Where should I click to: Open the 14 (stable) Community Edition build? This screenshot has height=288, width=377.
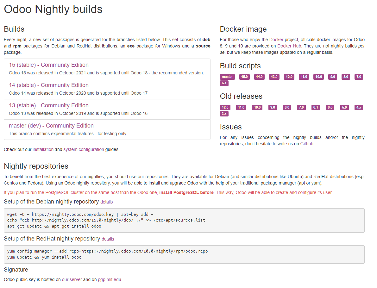[49, 85]
